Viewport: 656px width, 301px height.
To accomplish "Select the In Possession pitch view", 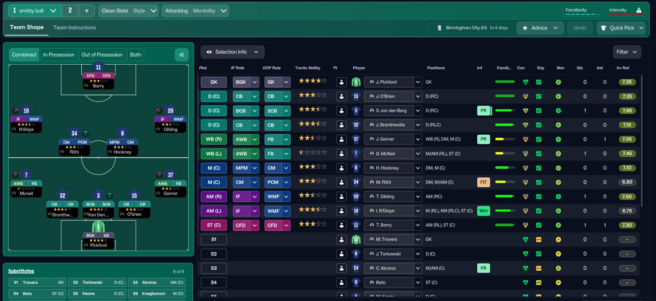I will pyautogui.click(x=59, y=54).
